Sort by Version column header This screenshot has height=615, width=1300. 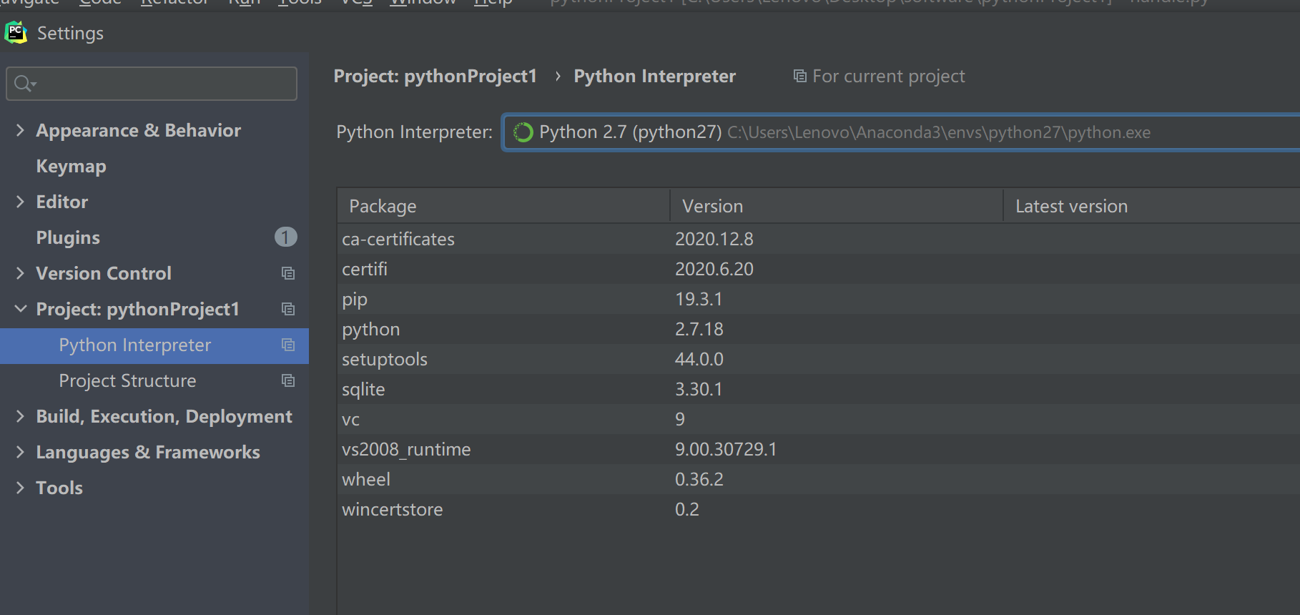tap(837, 206)
